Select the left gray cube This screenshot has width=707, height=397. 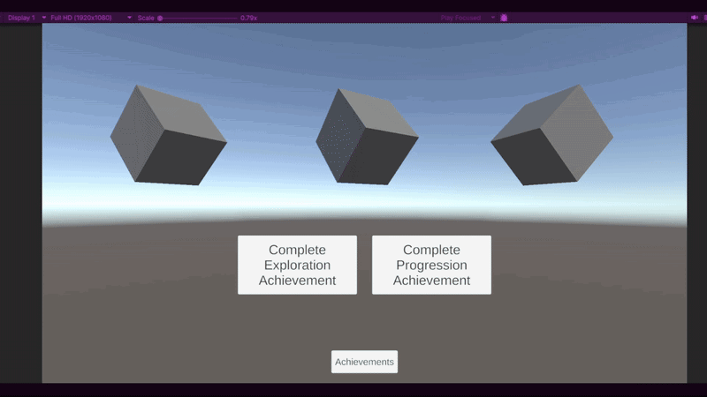pos(168,135)
